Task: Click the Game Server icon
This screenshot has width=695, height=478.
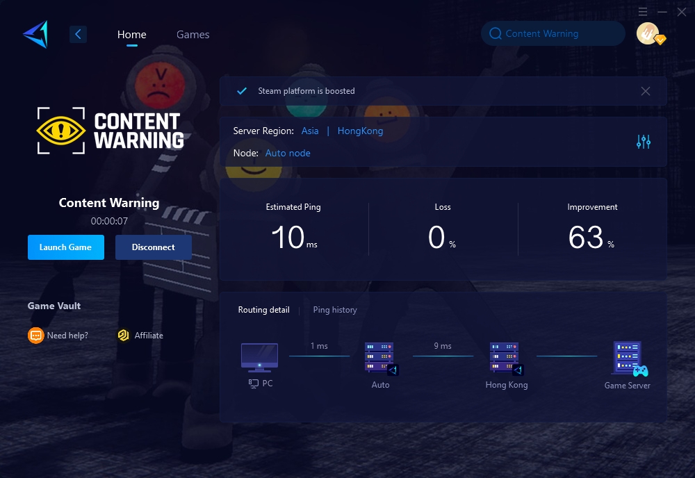Action: click(630, 358)
